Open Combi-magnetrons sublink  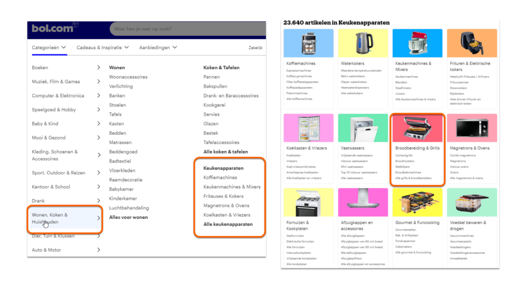click(x=463, y=155)
